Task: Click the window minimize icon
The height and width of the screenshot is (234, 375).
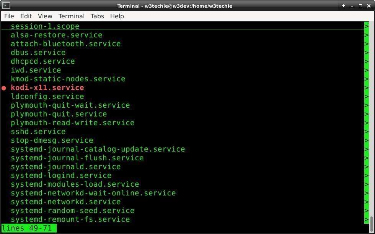Action: [x=352, y=6]
